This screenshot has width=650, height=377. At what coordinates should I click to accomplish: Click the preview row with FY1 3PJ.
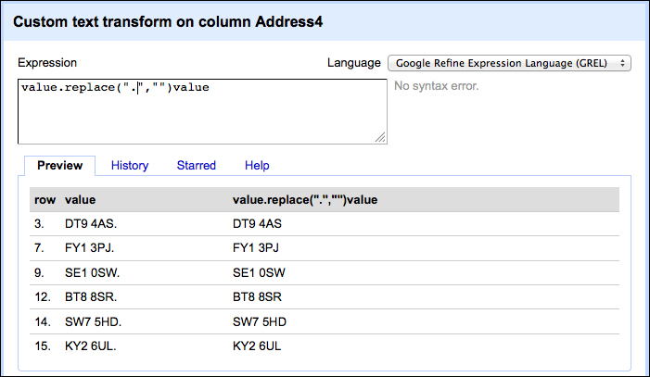coord(325,247)
